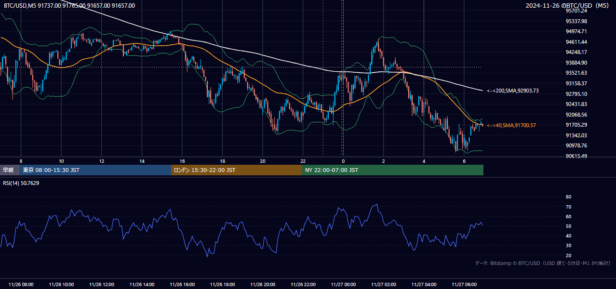Click the BTC/USD,M5 OHLC header text
616x289 pixels.
coord(69,6)
